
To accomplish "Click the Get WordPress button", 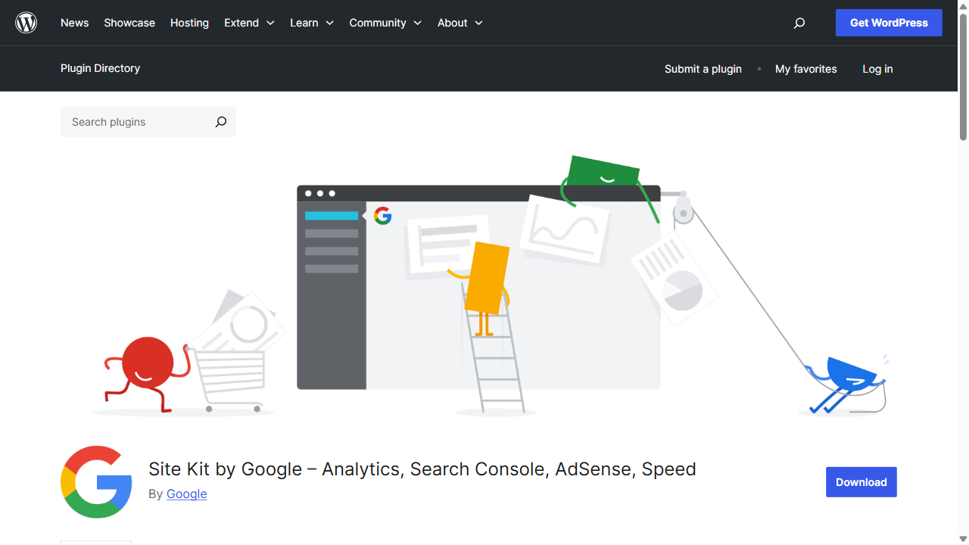I will (889, 23).
